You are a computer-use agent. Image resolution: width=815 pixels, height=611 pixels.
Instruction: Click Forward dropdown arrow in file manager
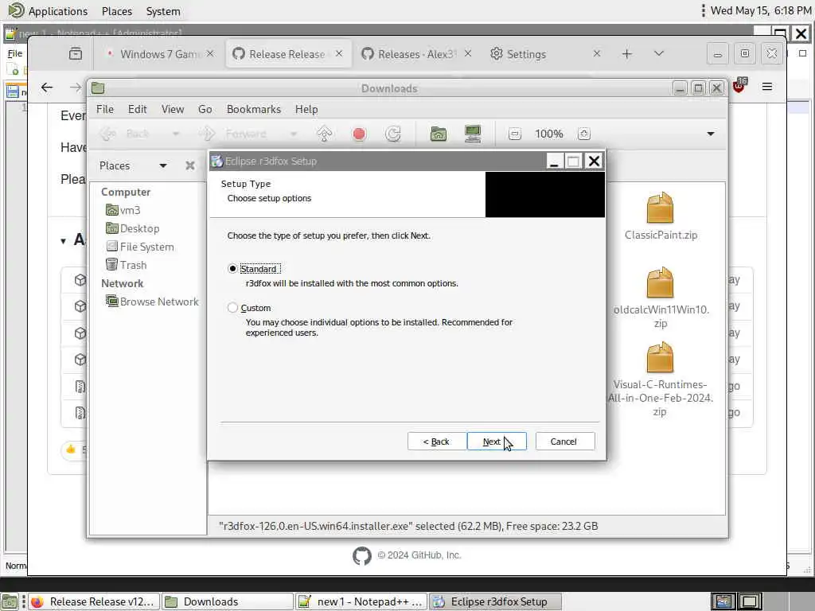[x=294, y=134]
